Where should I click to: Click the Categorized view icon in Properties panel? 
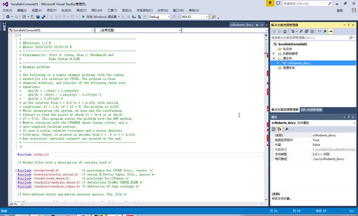coord(274,129)
